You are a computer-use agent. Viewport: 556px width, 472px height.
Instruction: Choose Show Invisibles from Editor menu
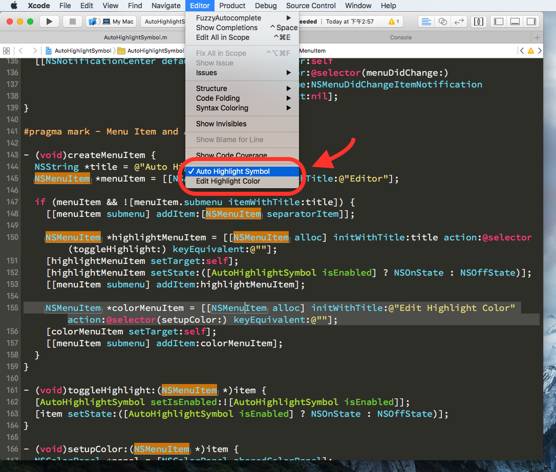pyautogui.click(x=221, y=124)
